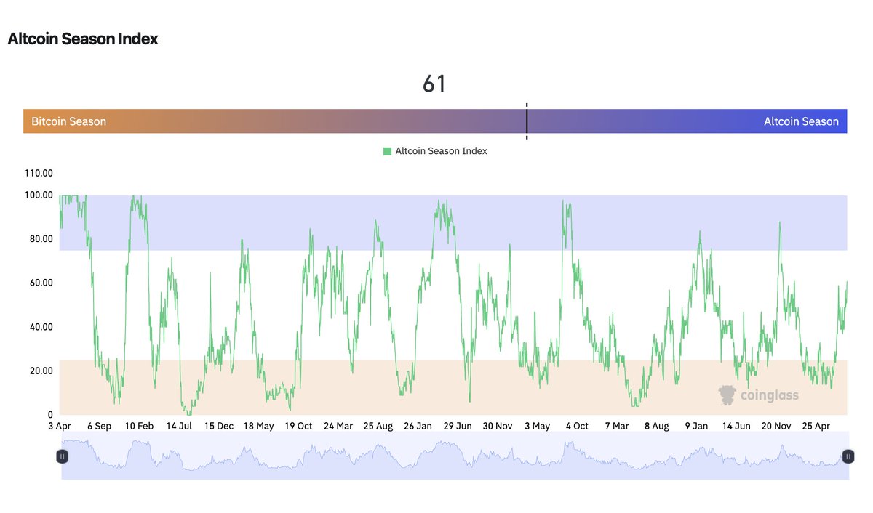Click the 26 Jan date label
This screenshot has height=513, width=873.
tap(418, 427)
